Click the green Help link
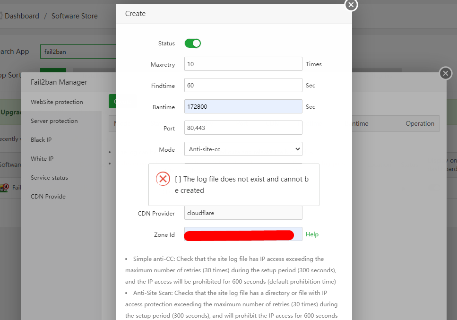This screenshot has width=457, height=320. pos(312,234)
